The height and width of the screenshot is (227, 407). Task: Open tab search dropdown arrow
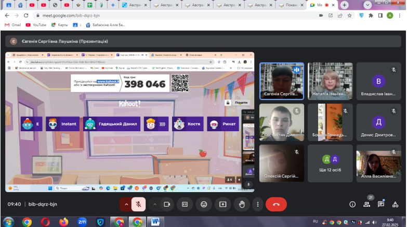pyautogui.click(x=367, y=5)
